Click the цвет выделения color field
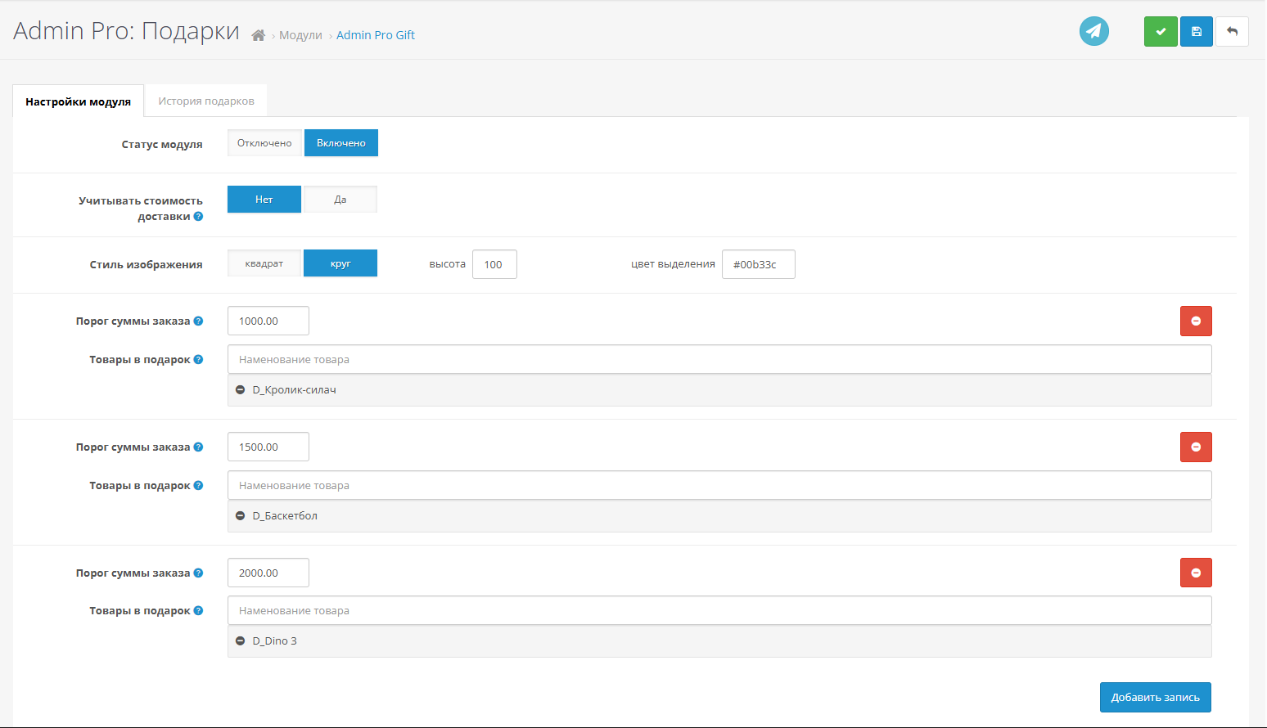Viewport: 1267px width, 728px height. click(x=758, y=264)
